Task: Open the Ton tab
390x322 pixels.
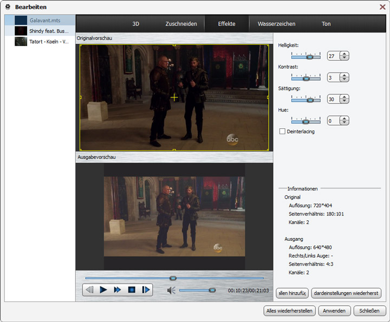Action: (x=326, y=24)
